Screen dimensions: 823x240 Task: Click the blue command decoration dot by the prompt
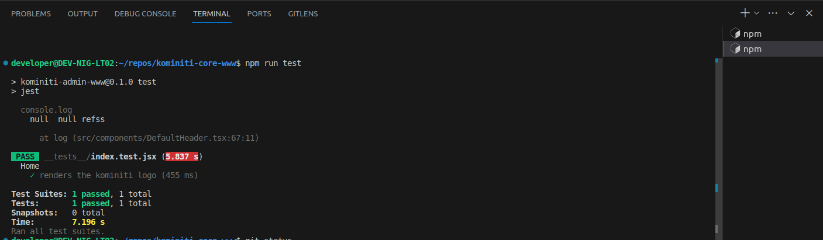6,62
